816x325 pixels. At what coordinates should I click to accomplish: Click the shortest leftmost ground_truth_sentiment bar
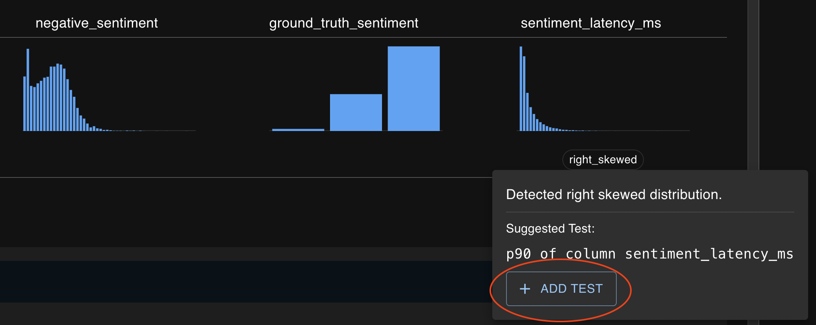298,129
